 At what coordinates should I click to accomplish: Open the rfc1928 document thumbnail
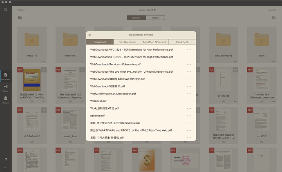tap(262, 120)
